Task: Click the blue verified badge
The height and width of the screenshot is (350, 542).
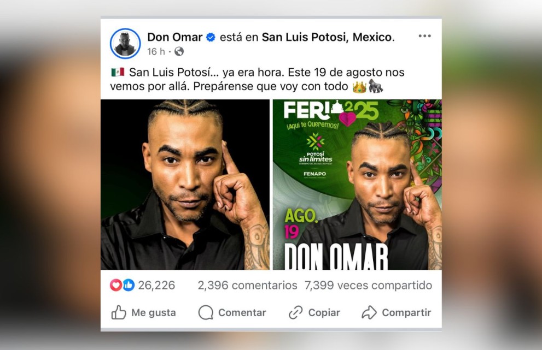Action: [x=211, y=37]
